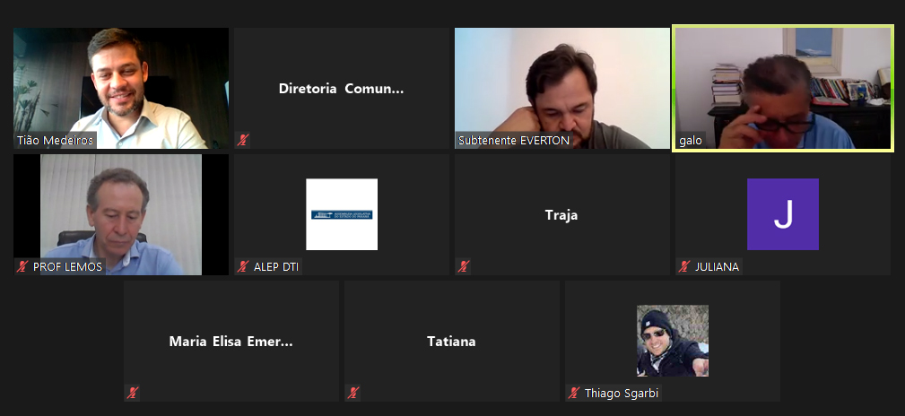Screen dimensions: 905x416
Task: Click the ALEP DTI logo avatar
Action: click(342, 214)
